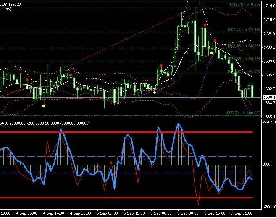Viewport: 276px width, 218px height.
Task: Click the 5 Sep 07:00 time label
Action: coord(108,213)
